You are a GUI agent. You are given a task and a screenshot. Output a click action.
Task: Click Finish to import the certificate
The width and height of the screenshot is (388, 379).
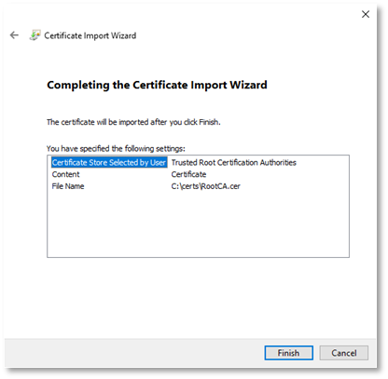pyautogui.click(x=288, y=353)
